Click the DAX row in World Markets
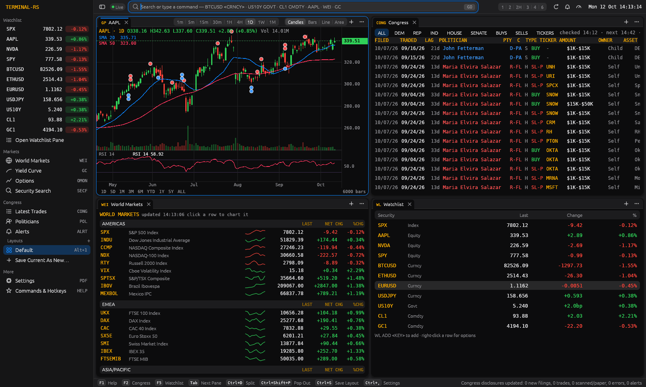 [233, 321]
